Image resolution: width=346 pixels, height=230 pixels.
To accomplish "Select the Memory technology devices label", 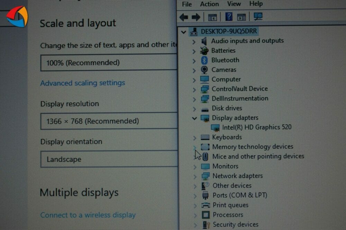I will 253,147.
